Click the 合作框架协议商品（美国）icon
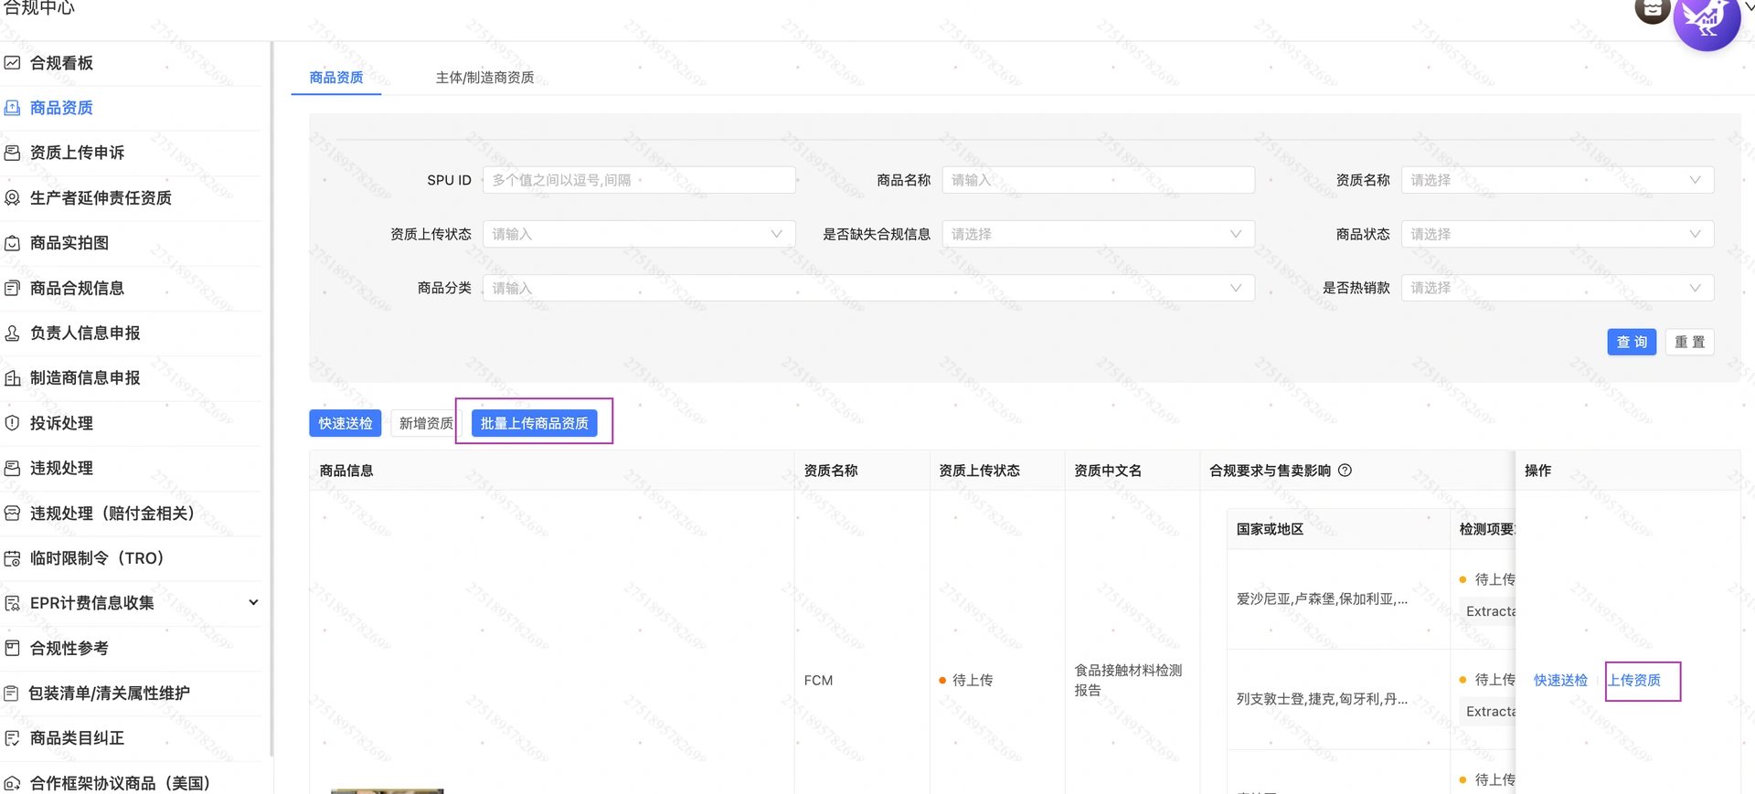This screenshot has height=794, width=1755. tap(13, 783)
